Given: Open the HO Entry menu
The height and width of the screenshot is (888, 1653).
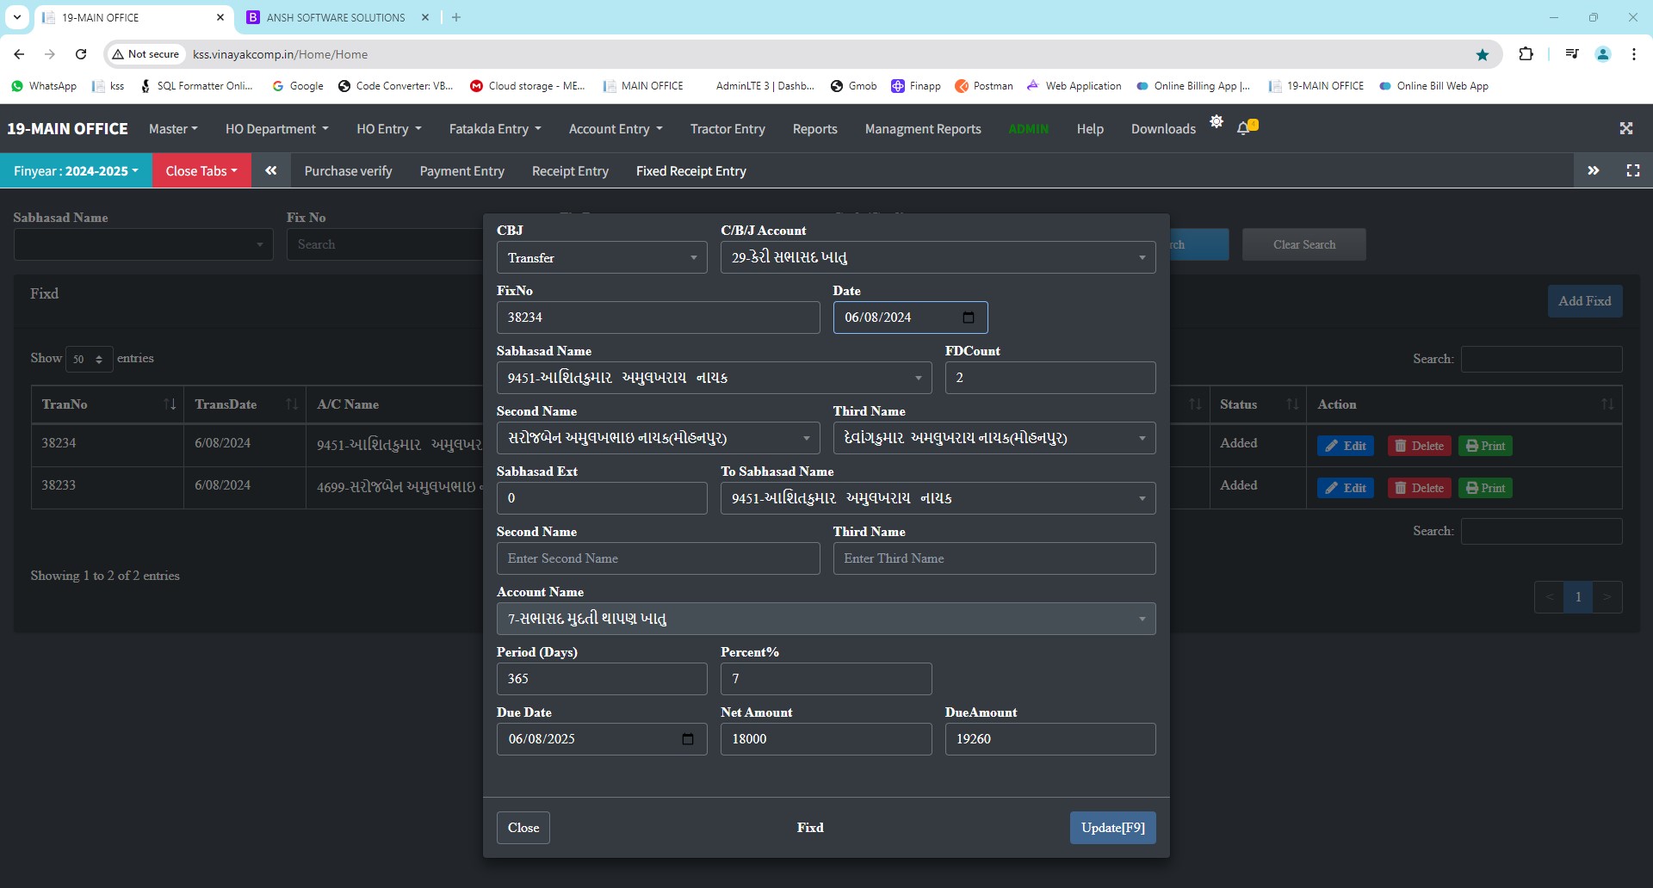Looking at the screenshot, I should click(388, 128).
